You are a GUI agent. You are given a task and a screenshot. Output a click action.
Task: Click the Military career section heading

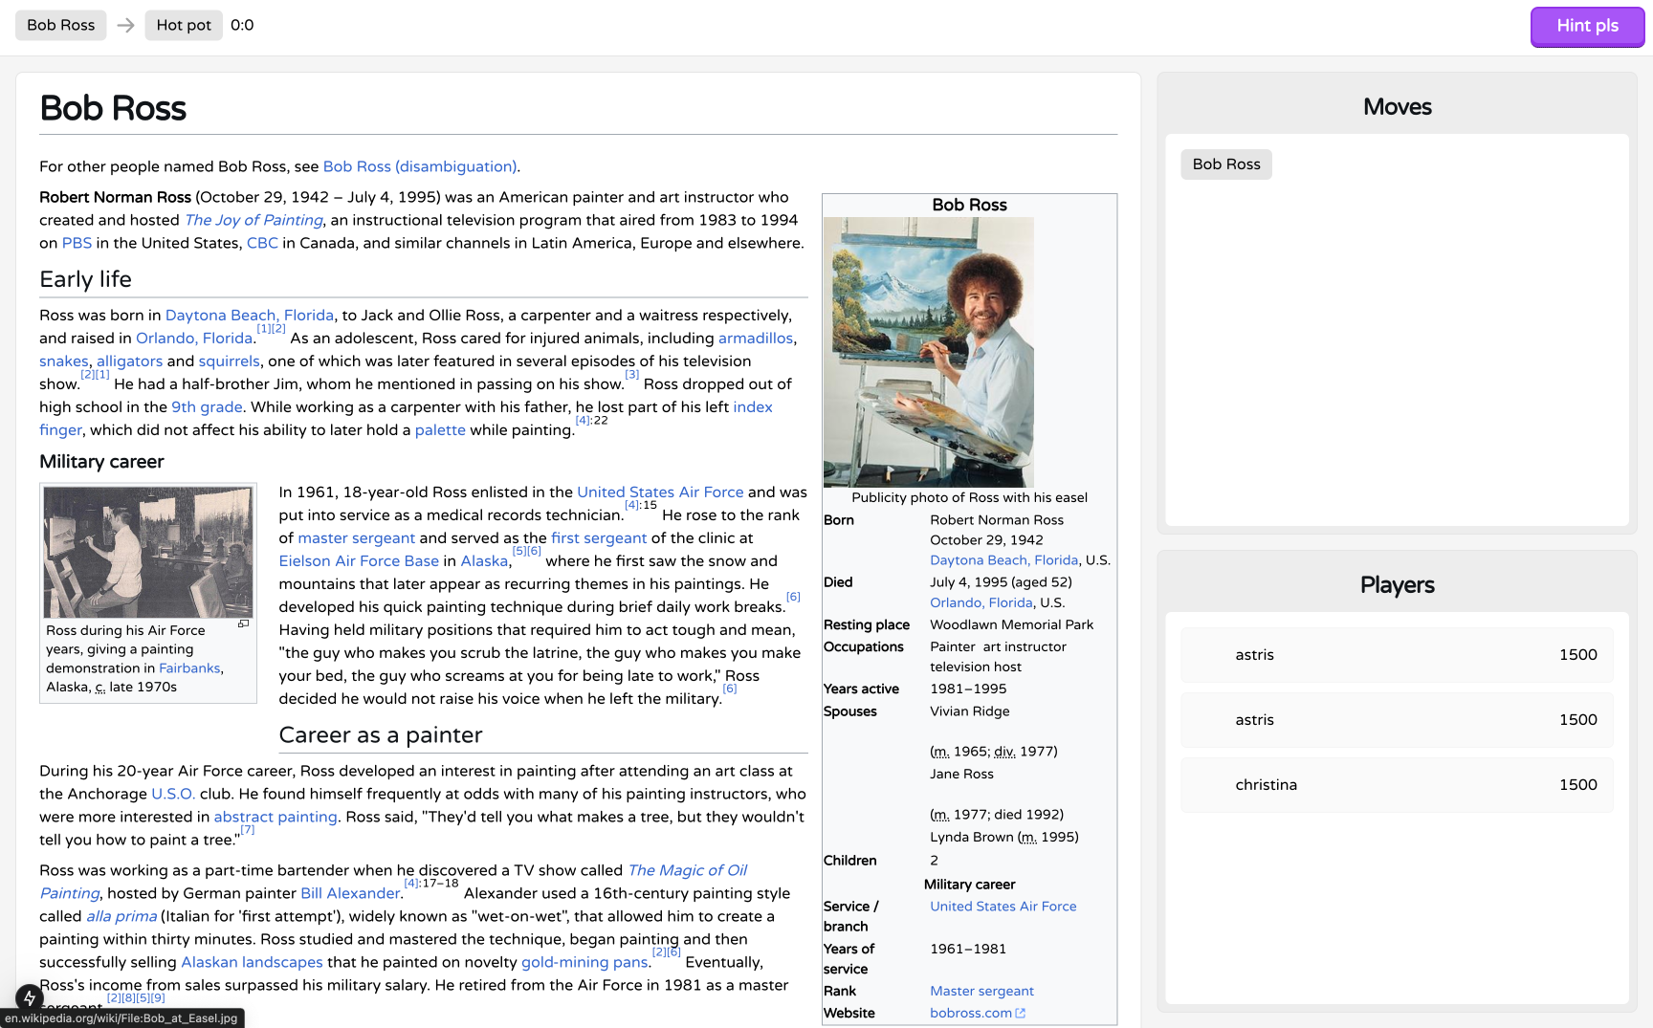pos(101,462)
